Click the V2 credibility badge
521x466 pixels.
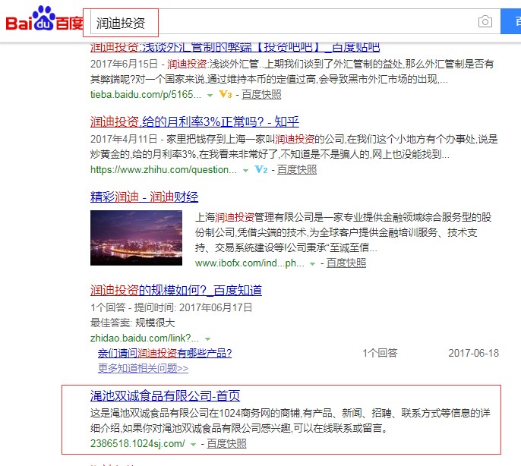pos(260,170)
